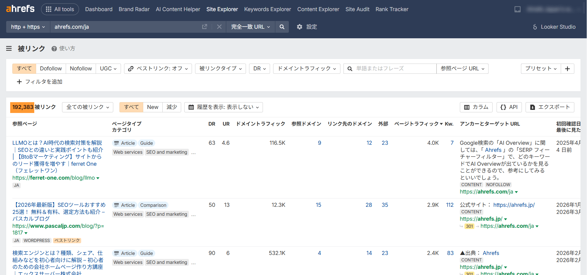587x275 pixels.
Task: Expand the 履歴を表示 history dropdown
Action: pyautogui.click(x=223, y=107)
